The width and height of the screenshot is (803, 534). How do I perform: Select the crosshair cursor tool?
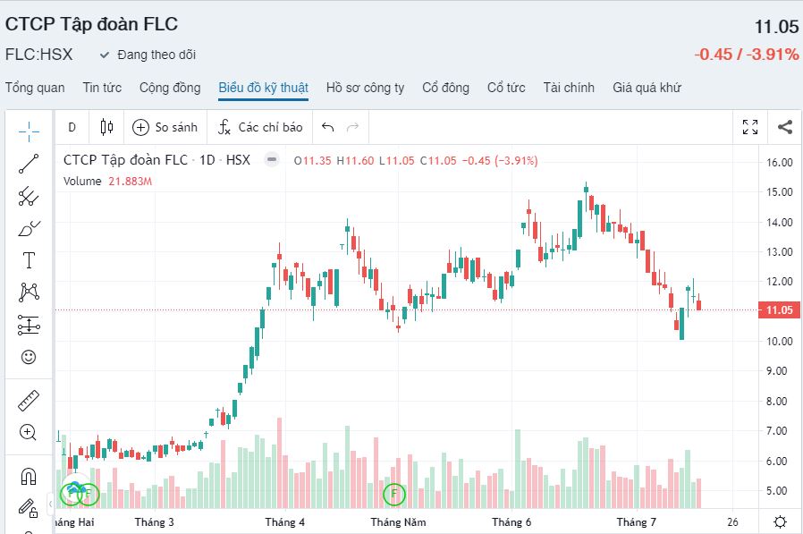(x=29, y=131)
